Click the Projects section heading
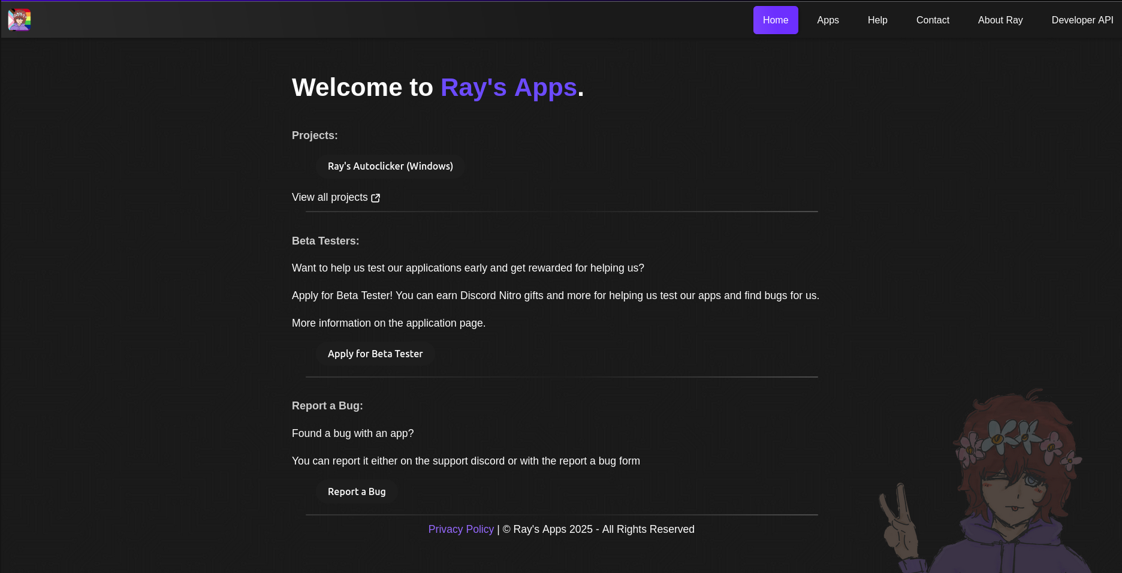The width and height of the screenshot is (1122, 573). point(315,135)
